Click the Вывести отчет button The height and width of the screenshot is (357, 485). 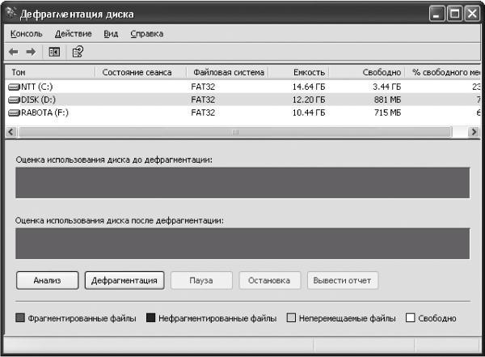(x=343, y=280)
